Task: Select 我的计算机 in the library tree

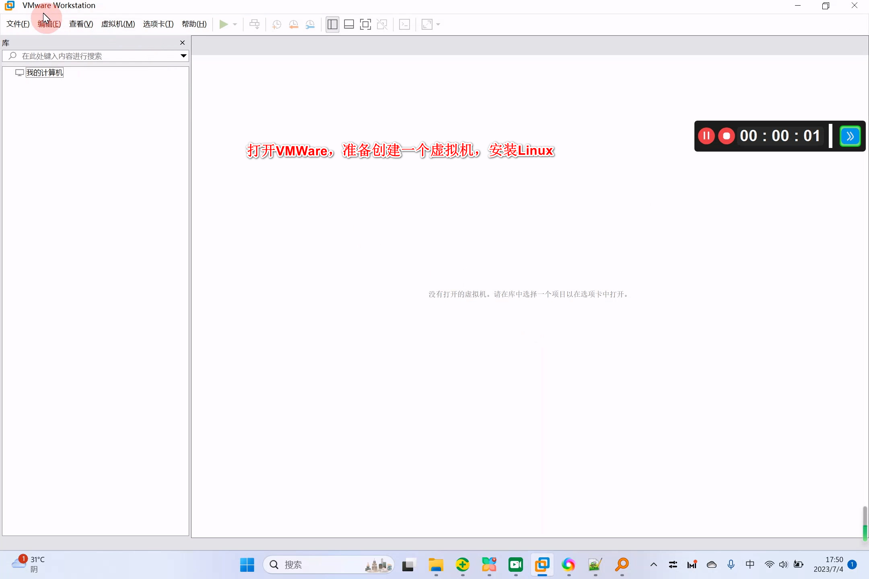Action: [x=44, y=72]
